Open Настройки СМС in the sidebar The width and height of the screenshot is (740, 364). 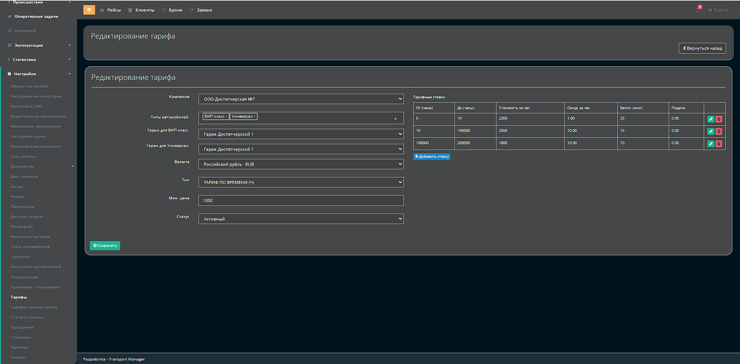pyautogui.click(x=27, y=106)
